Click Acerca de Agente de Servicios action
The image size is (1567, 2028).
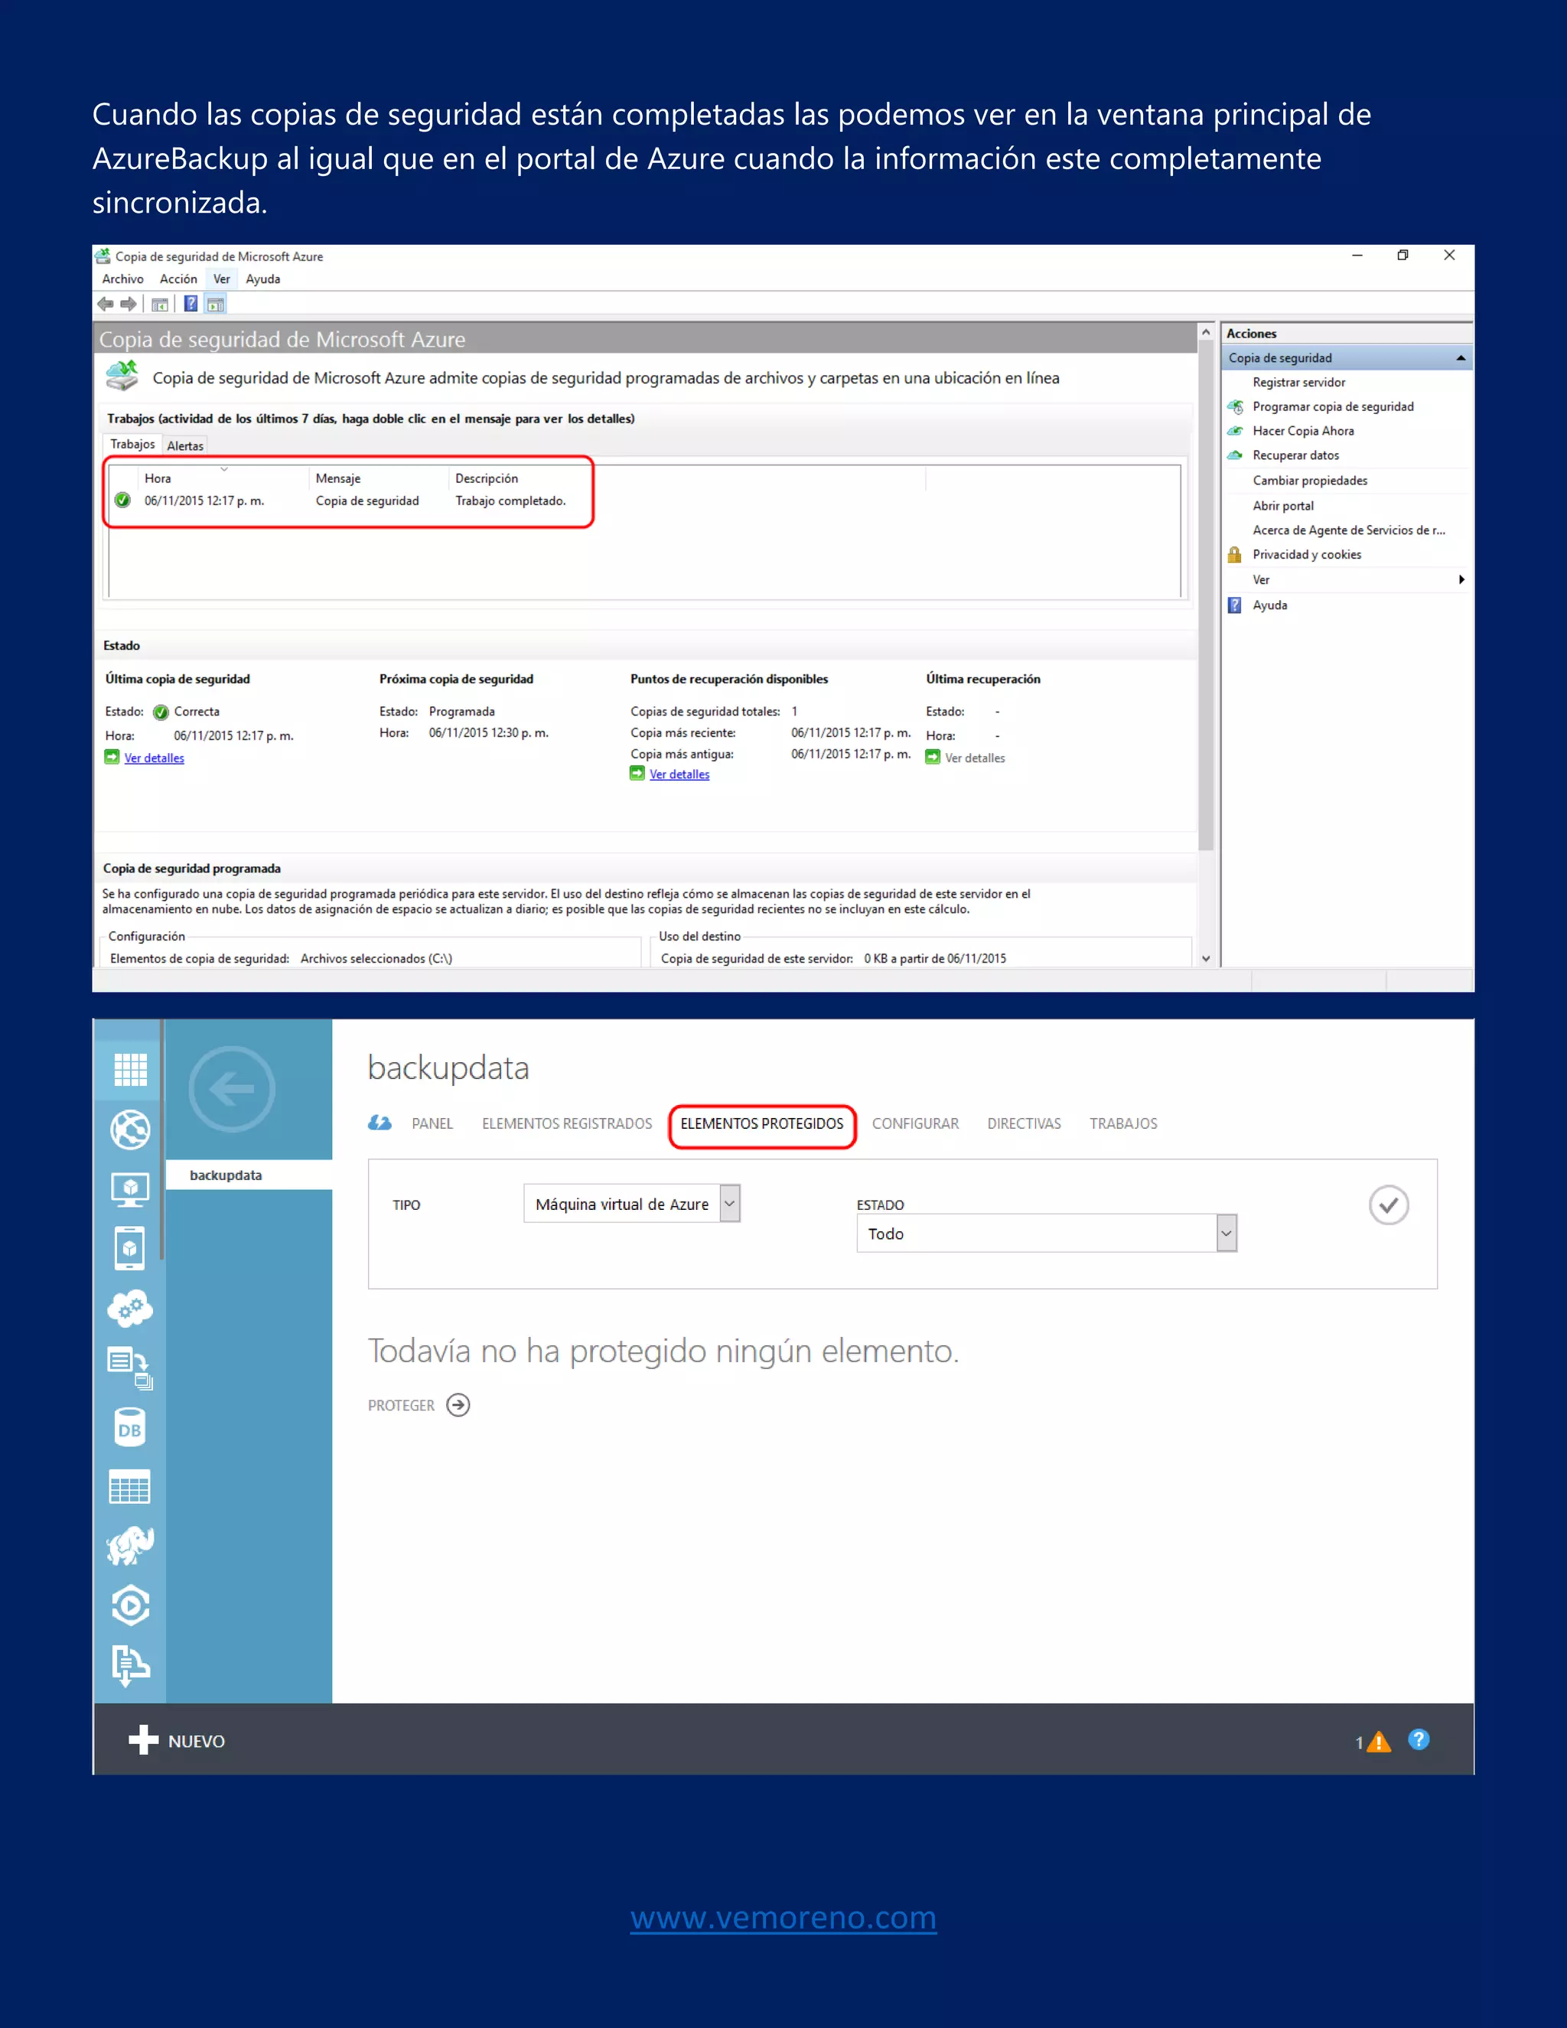click(x=1349, y=530)
